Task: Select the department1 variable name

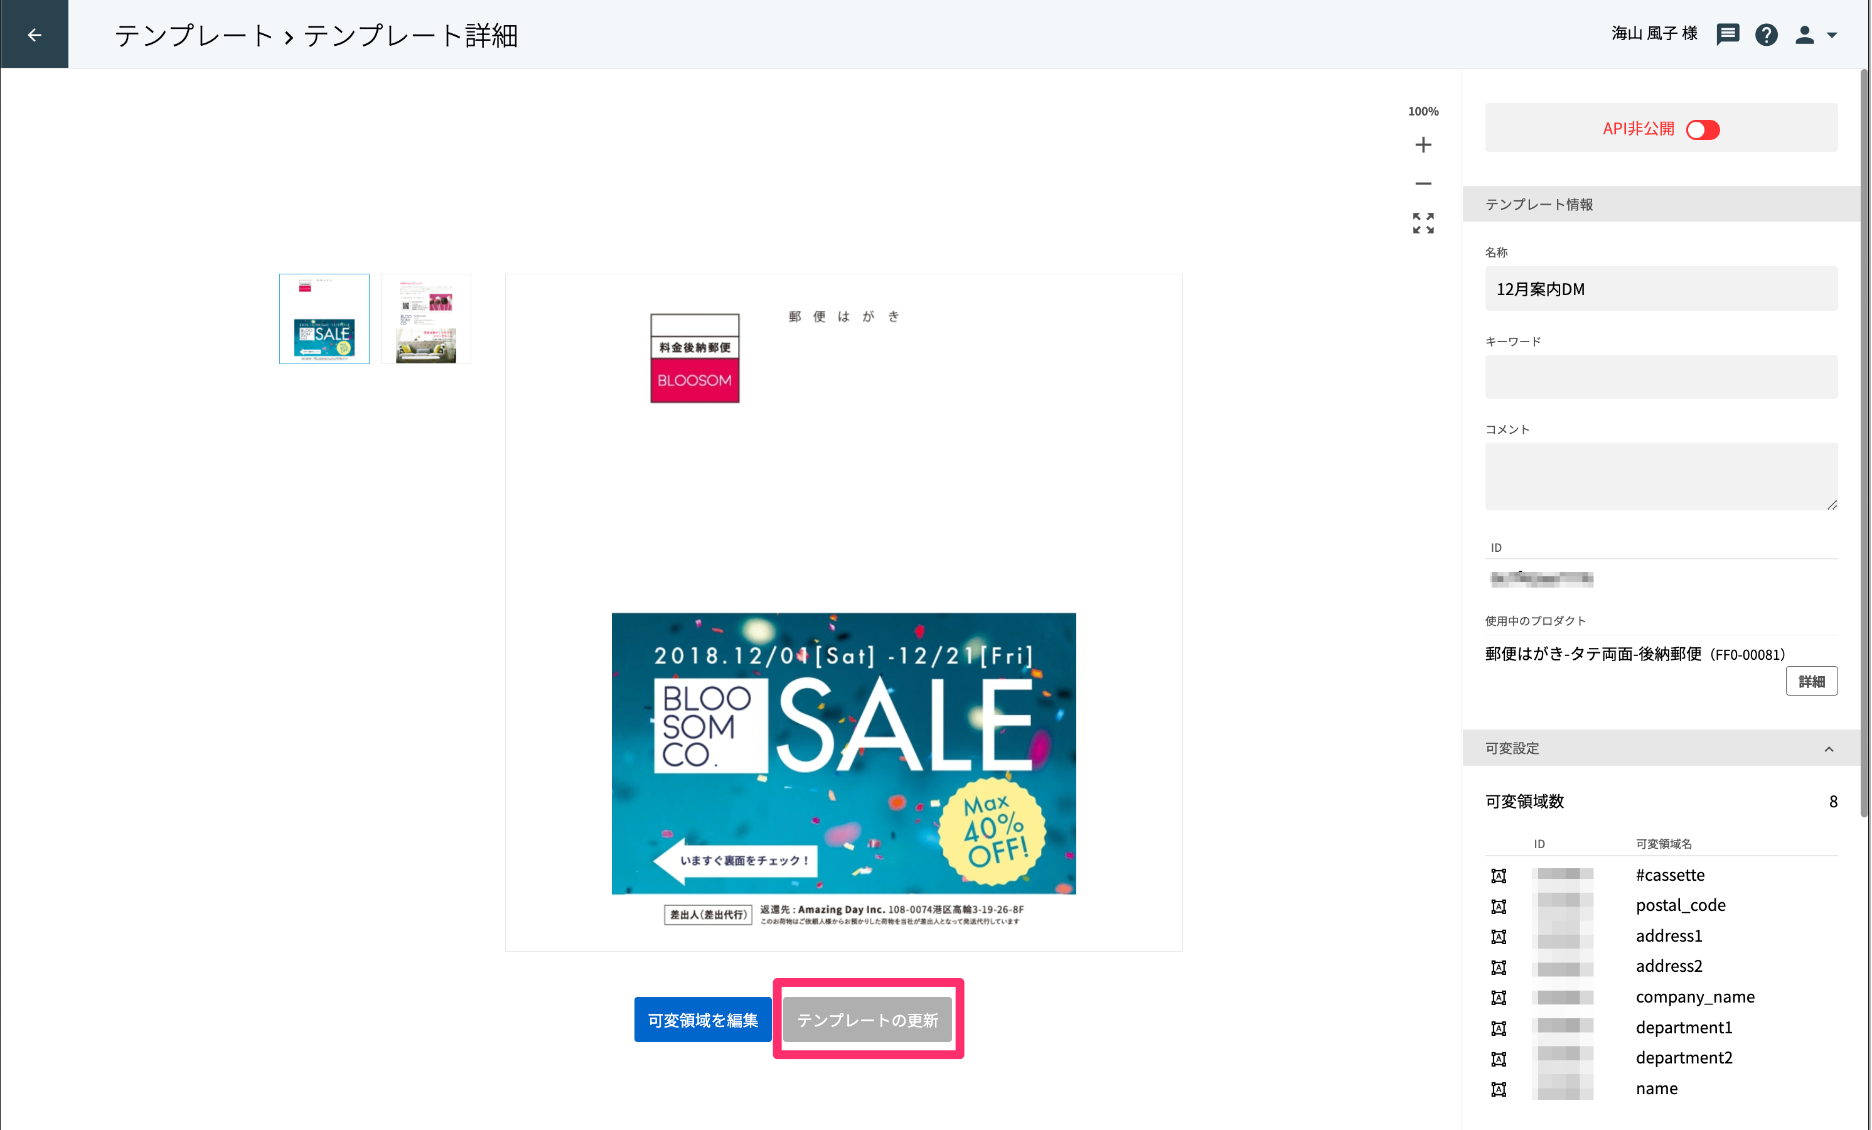Action: tap(1684, 1028)
